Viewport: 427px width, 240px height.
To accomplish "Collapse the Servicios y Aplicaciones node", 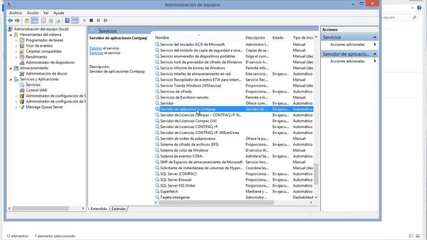I will [x=11, y=79].
